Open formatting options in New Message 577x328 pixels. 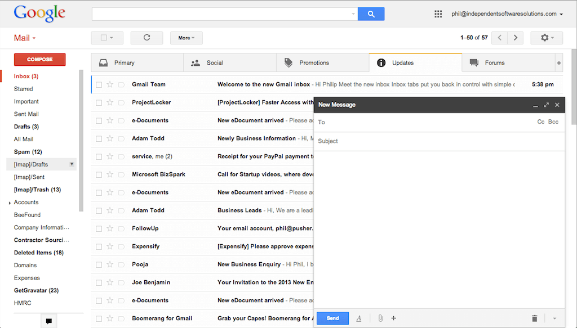tap(359, 318)
